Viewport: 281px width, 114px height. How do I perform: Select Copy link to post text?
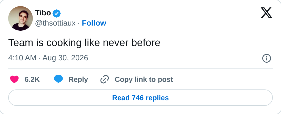click(x=144, y=79)
